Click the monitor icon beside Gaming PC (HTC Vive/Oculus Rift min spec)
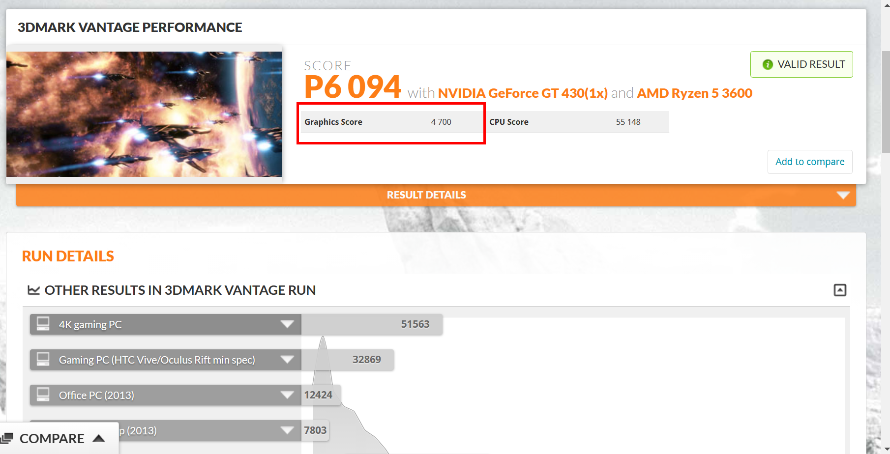The width and height of the screenshot is (890, 454). click(x=43, y=359)
